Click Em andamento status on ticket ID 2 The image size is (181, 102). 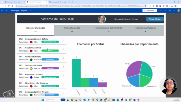[x=50, y=42]
